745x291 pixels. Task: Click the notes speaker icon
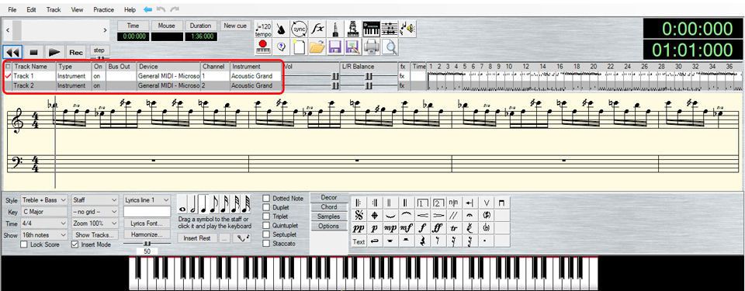(407, 29)
